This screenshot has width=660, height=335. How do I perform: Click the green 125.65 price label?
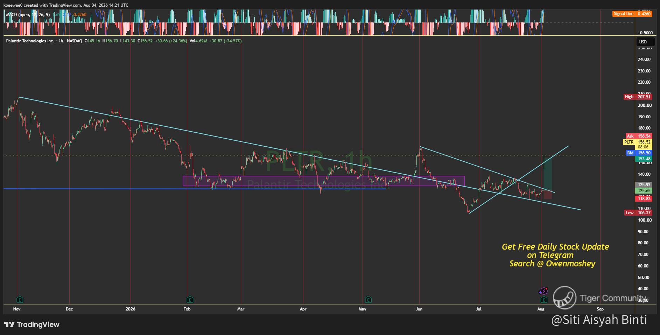pos(644,191)
